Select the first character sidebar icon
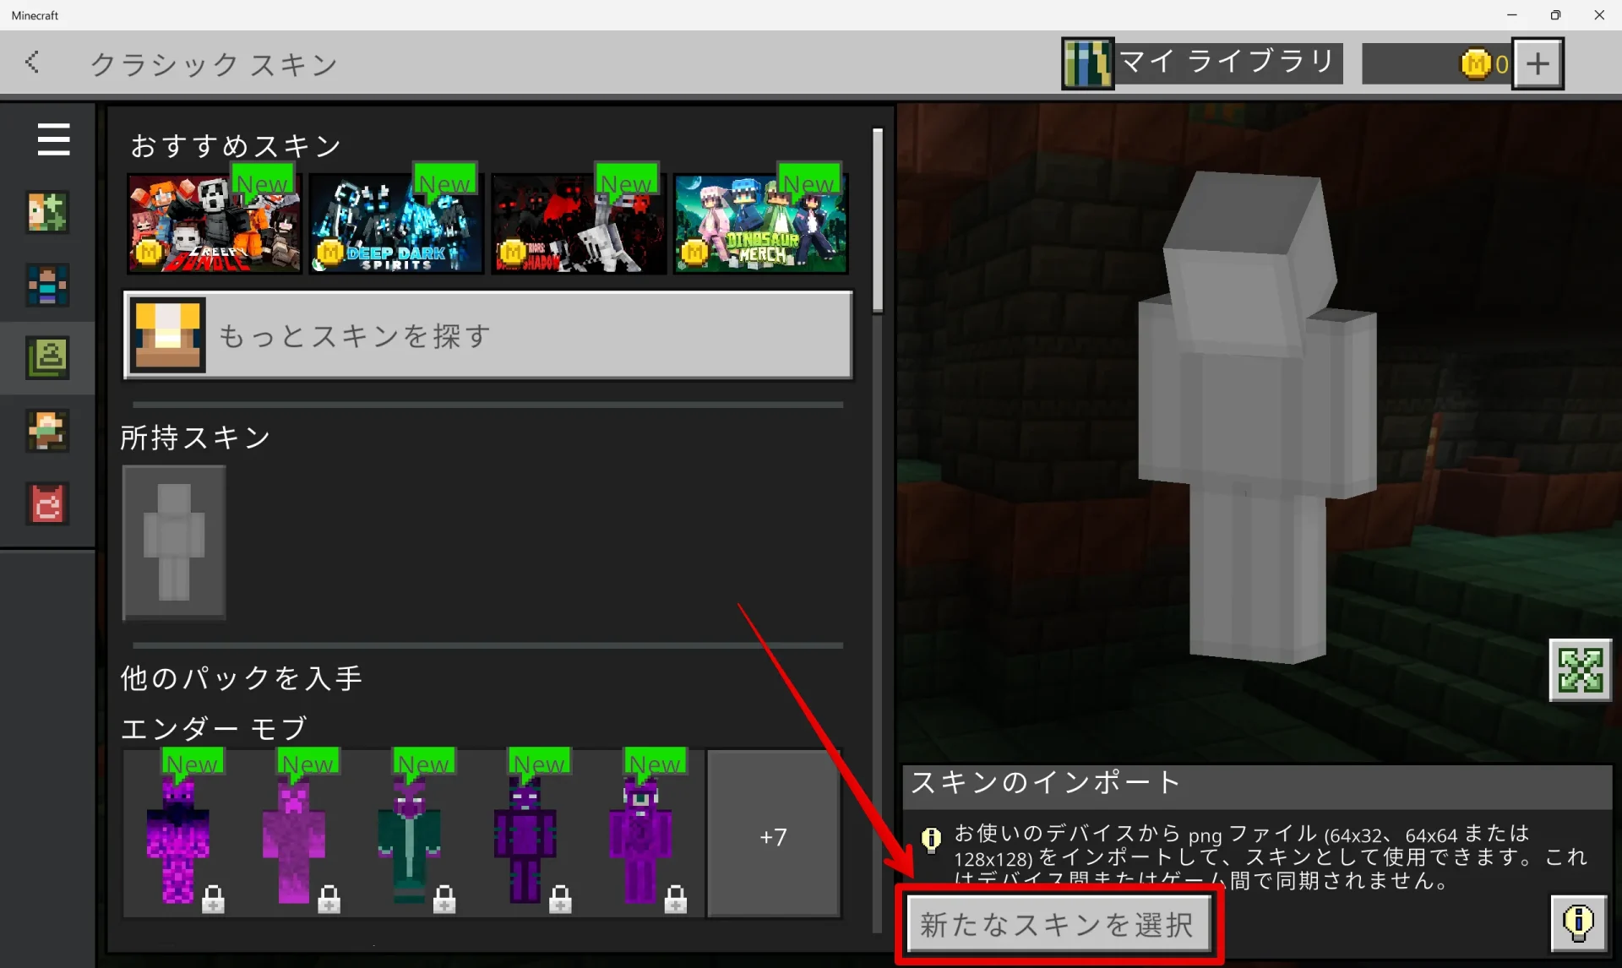1622x968 pixels. (x=47, y=212)
